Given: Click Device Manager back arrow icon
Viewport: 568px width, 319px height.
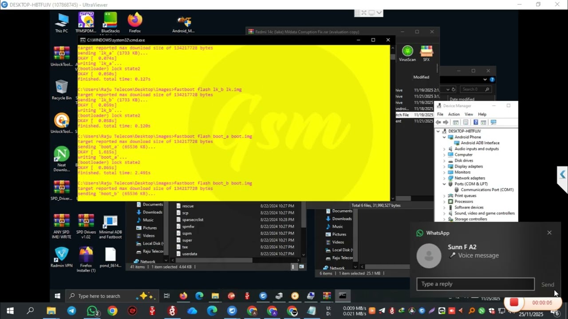Looking at the screenshot, I should (x=438, y=122).
